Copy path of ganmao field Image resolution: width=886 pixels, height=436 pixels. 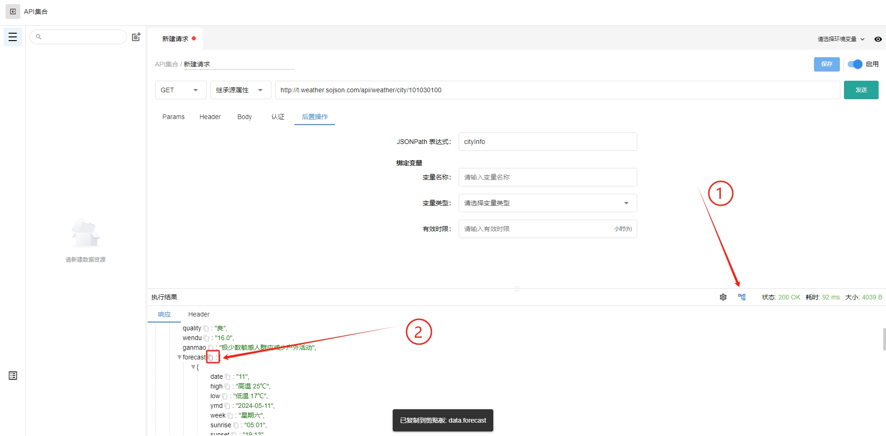(x=210, y=348)
